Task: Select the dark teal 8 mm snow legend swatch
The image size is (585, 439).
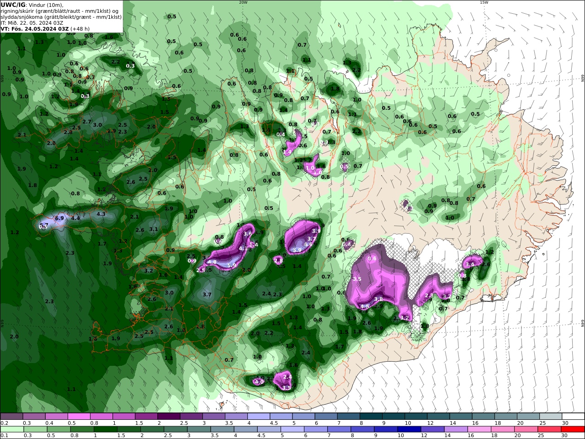Action: (x=371, y=417)
